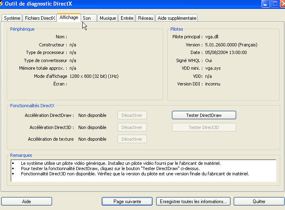Click the Version DDI value inconnu

213,84
